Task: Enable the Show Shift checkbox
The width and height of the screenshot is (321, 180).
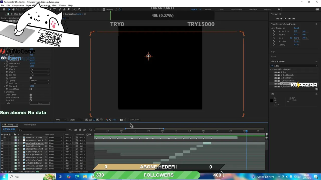Action: 31,100
